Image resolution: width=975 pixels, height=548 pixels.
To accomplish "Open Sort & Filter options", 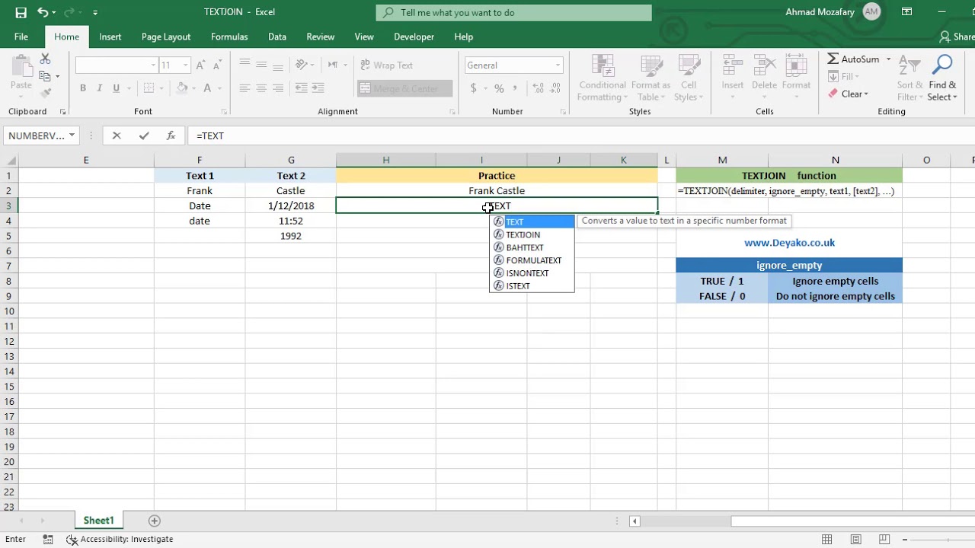I will 909,78.
